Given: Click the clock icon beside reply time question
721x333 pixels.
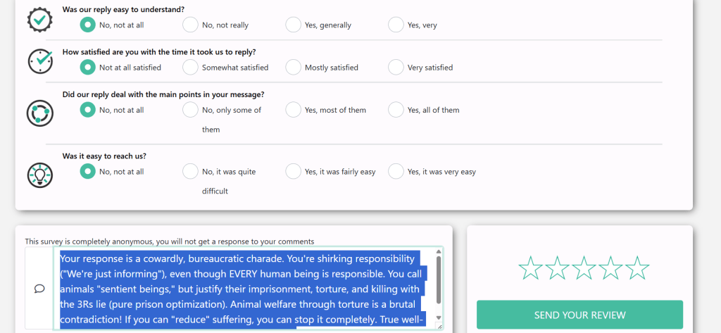Looking at the screenshot, I should pyautogui.click(x=39, y=61).
